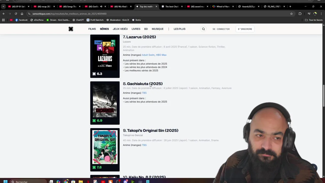The height and width of the screenshot is (183, 325).
Task: Open the Adult Swim link
Action: point(148,55)
